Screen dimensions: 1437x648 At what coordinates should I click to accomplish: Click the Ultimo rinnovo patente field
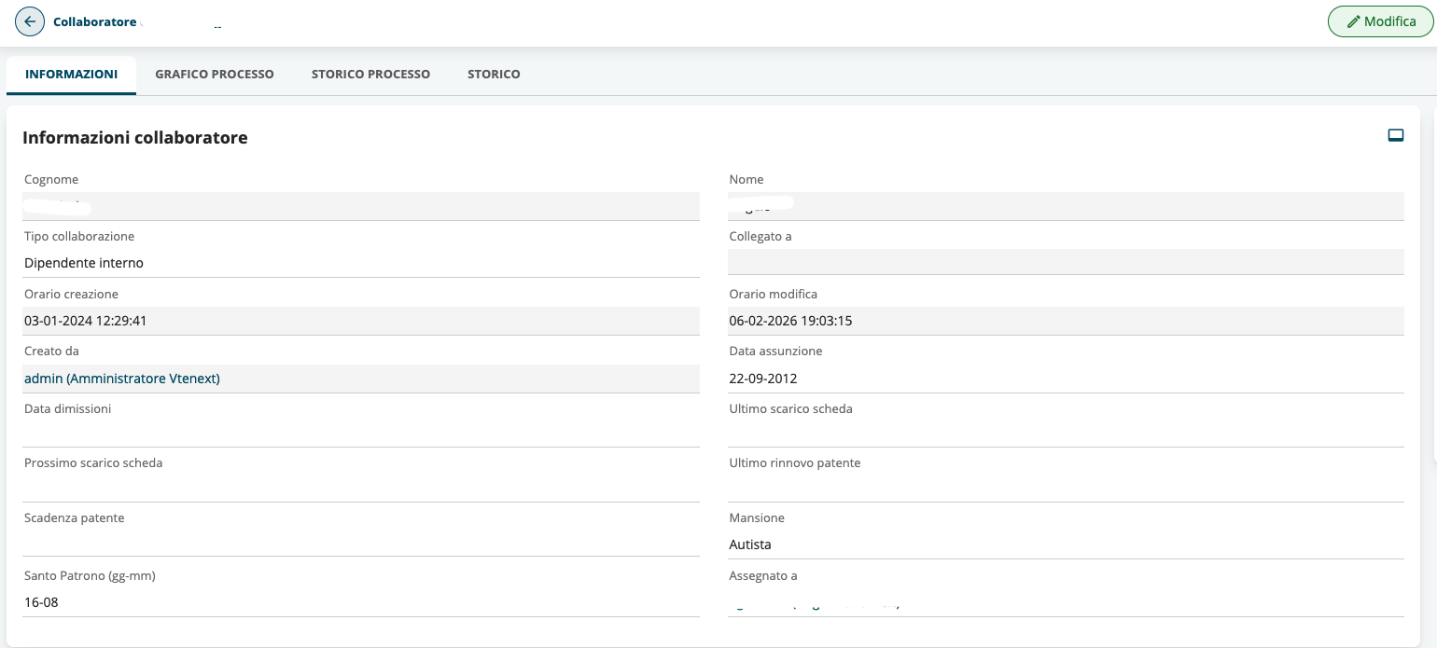[1066, 488]
